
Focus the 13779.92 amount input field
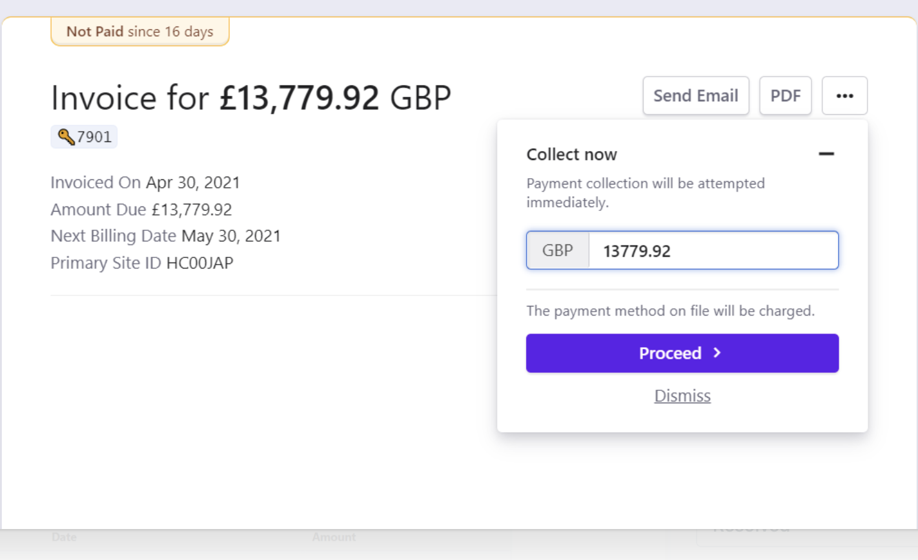(x=713, y=250)
